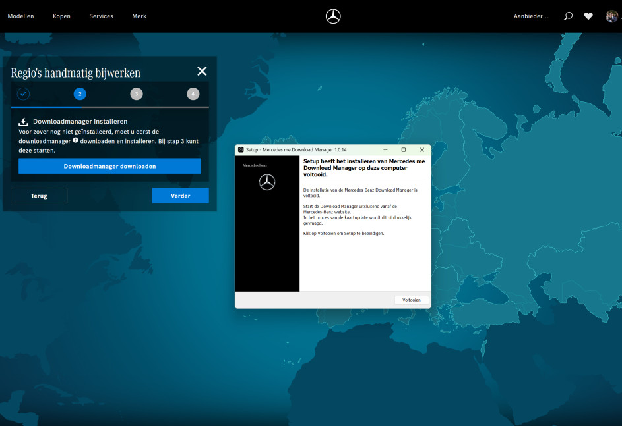This screenshot has height=426, width=622.
Task: Click the Setup window title bar app icon
Action: point(241,149)
